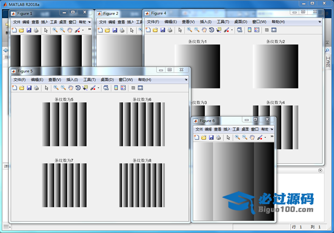
Task: Click dock arrow on Figure 4 menu bar
Action: [320, 21]
